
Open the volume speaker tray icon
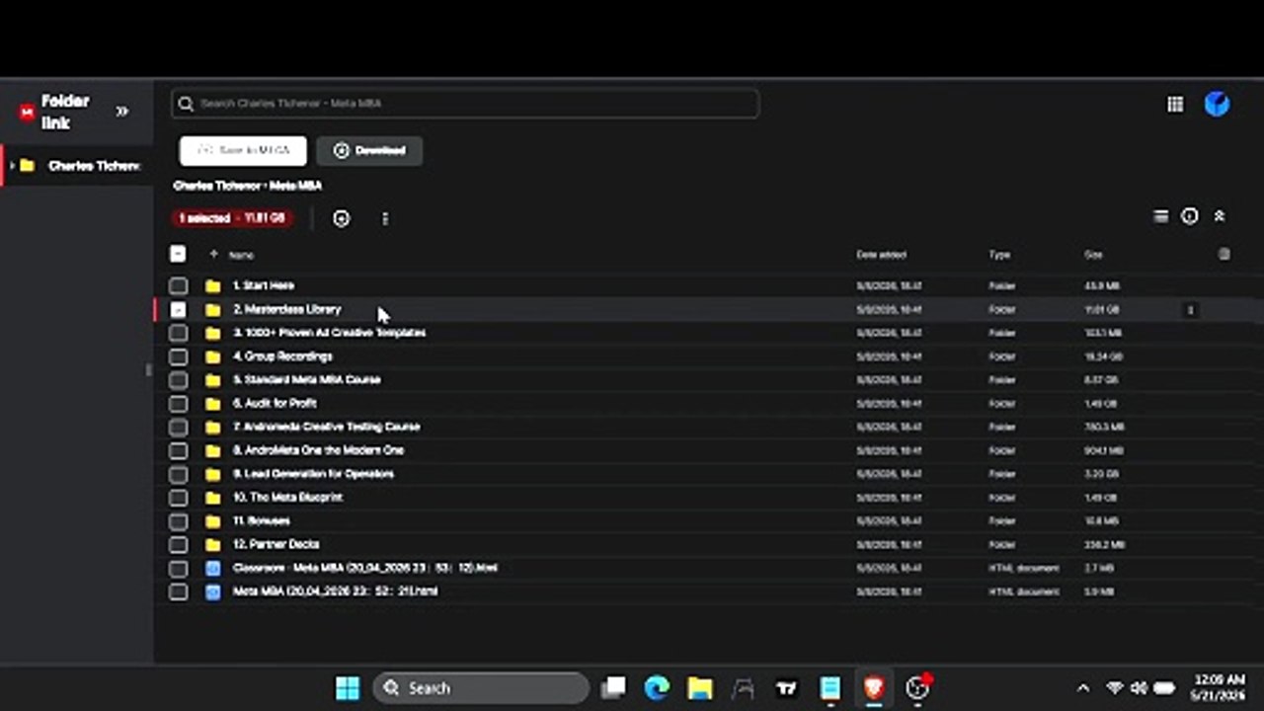(x=1139, y=688)
